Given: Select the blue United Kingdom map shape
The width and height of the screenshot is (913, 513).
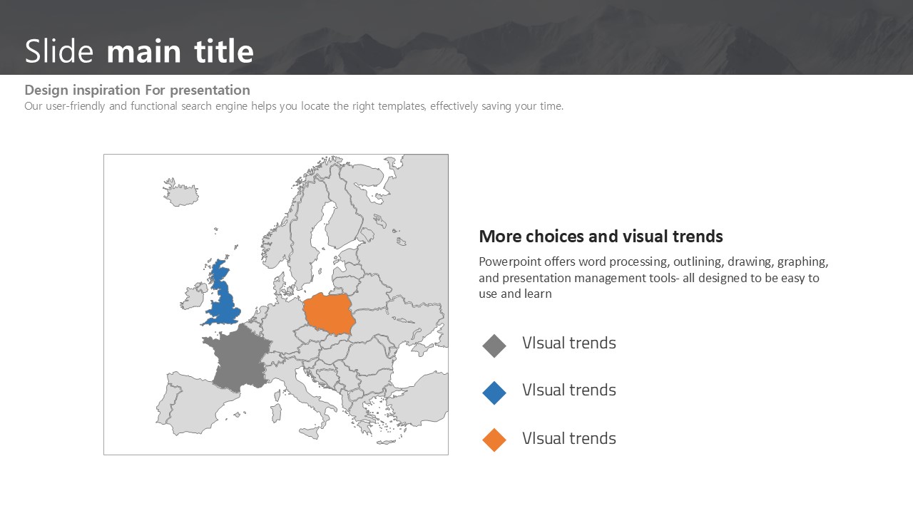Looking at the screenshot, I should tap(224, 299).
